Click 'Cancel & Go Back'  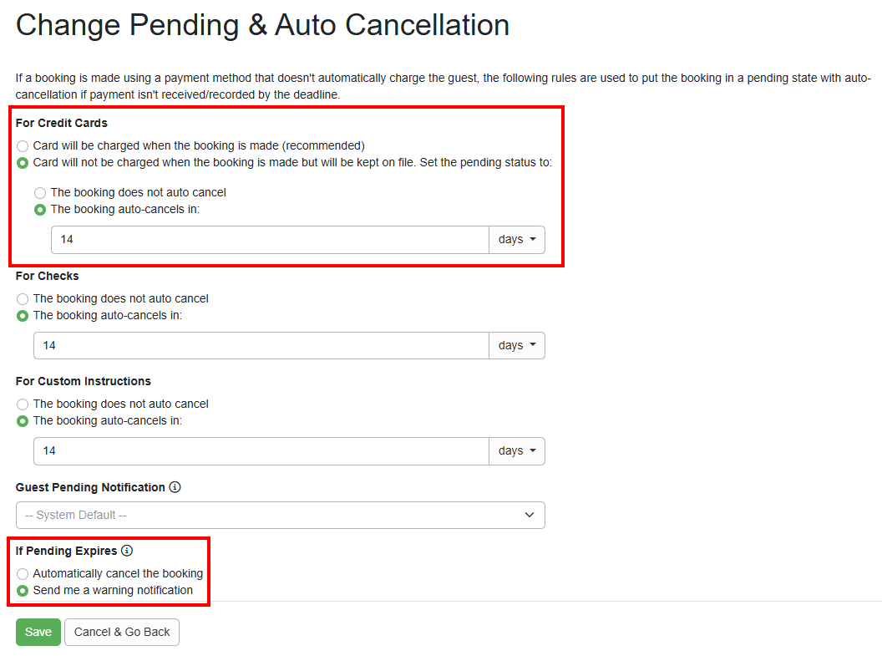click(x=121, y=632)
